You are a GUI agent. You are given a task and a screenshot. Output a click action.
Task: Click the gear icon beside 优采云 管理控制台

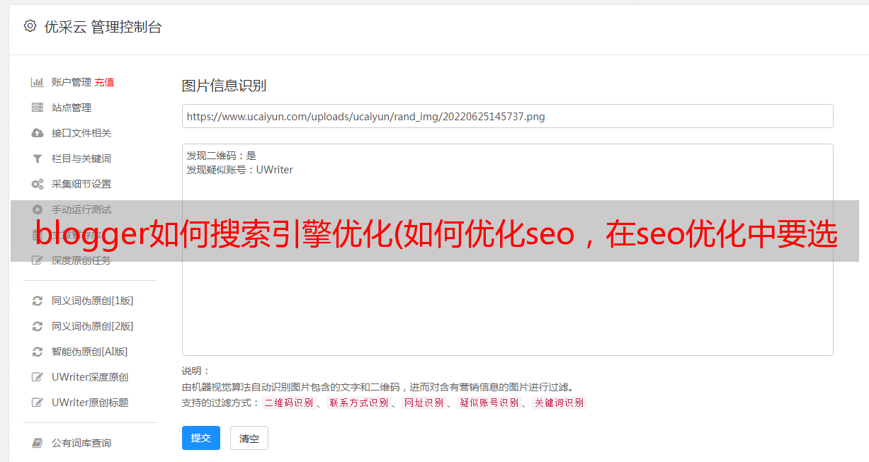(30, 26)
